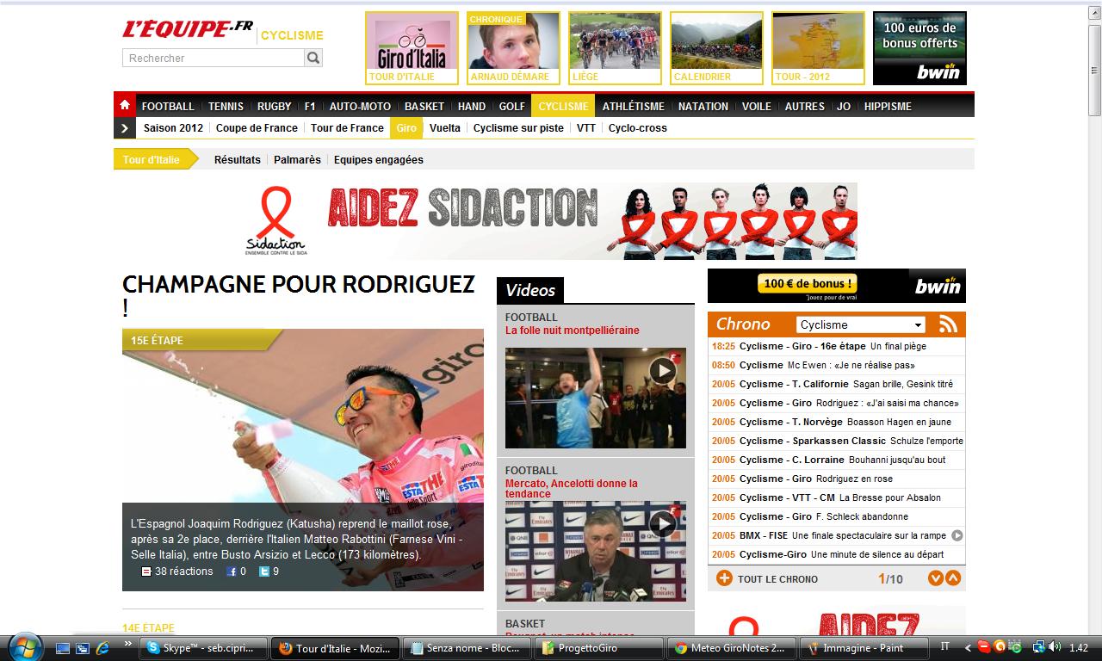Open the '38 réactions' comments link
This screenshot has width=1102, height=661.
[x=183, y=571]
